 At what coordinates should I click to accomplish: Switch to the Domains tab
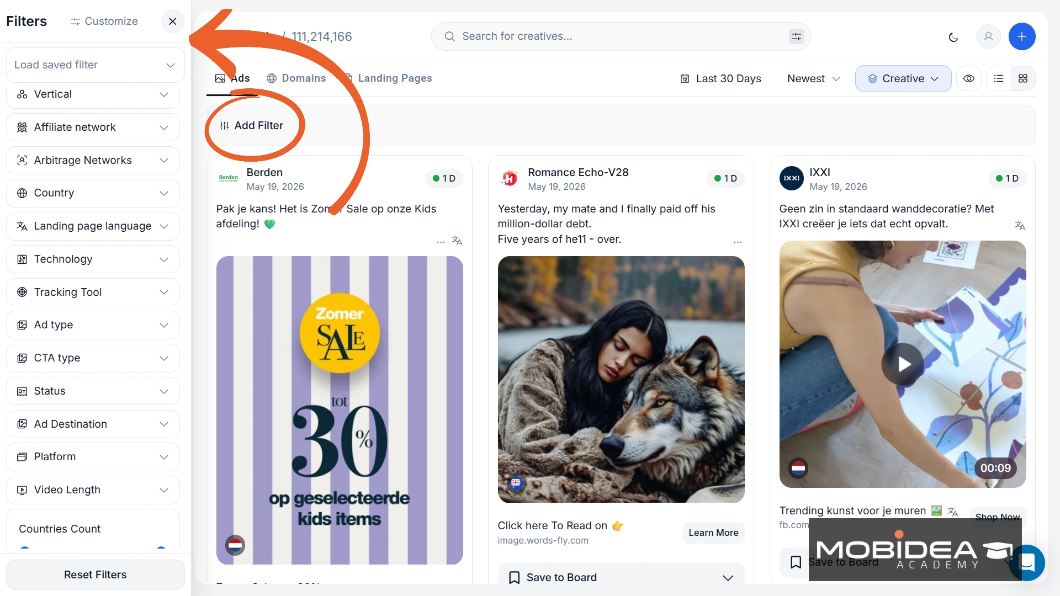coord(296,78)
